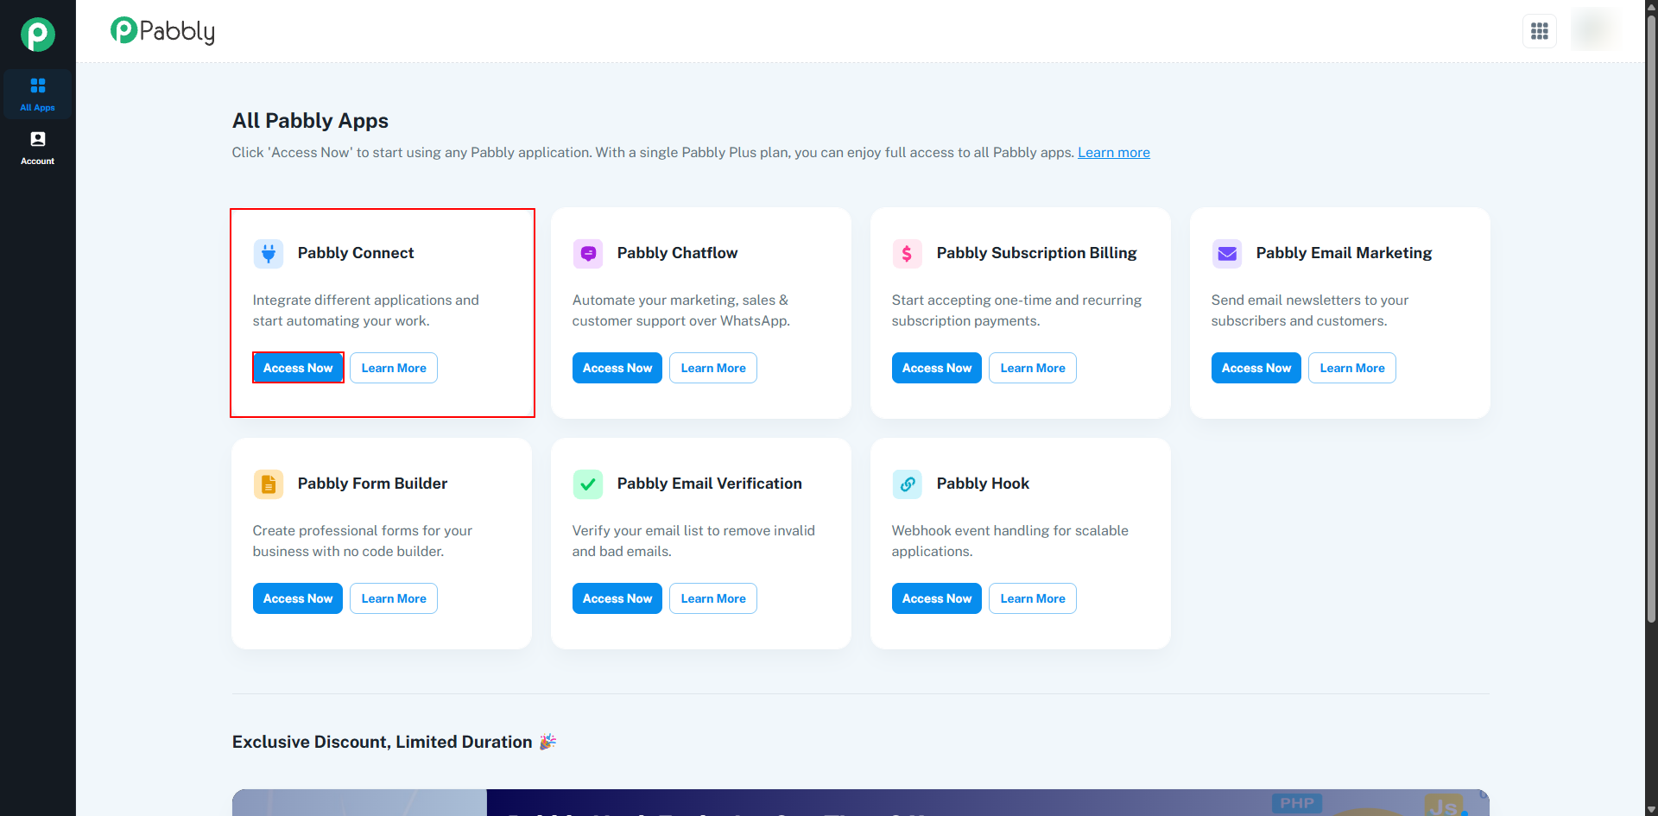Access Now for Pabbly Chatflow
Screen dimensions: 1658x816
click(x=617, y=368)
